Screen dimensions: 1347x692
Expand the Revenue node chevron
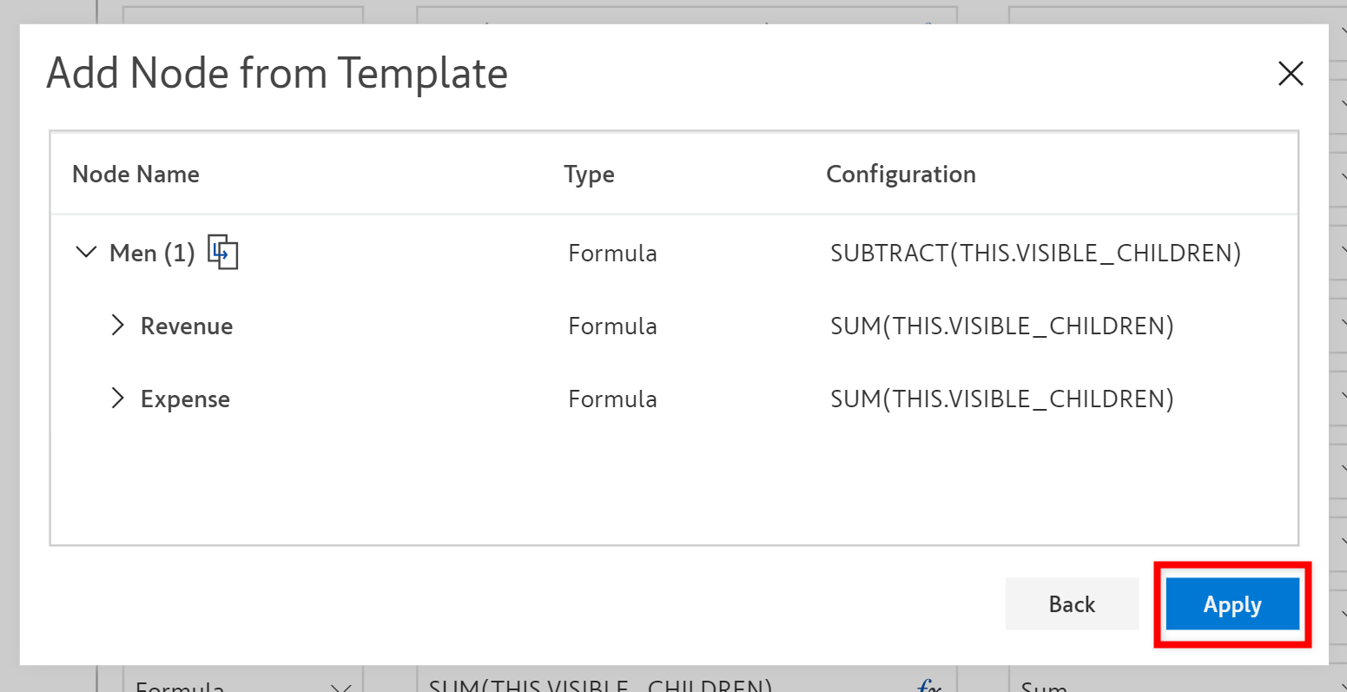118,326
